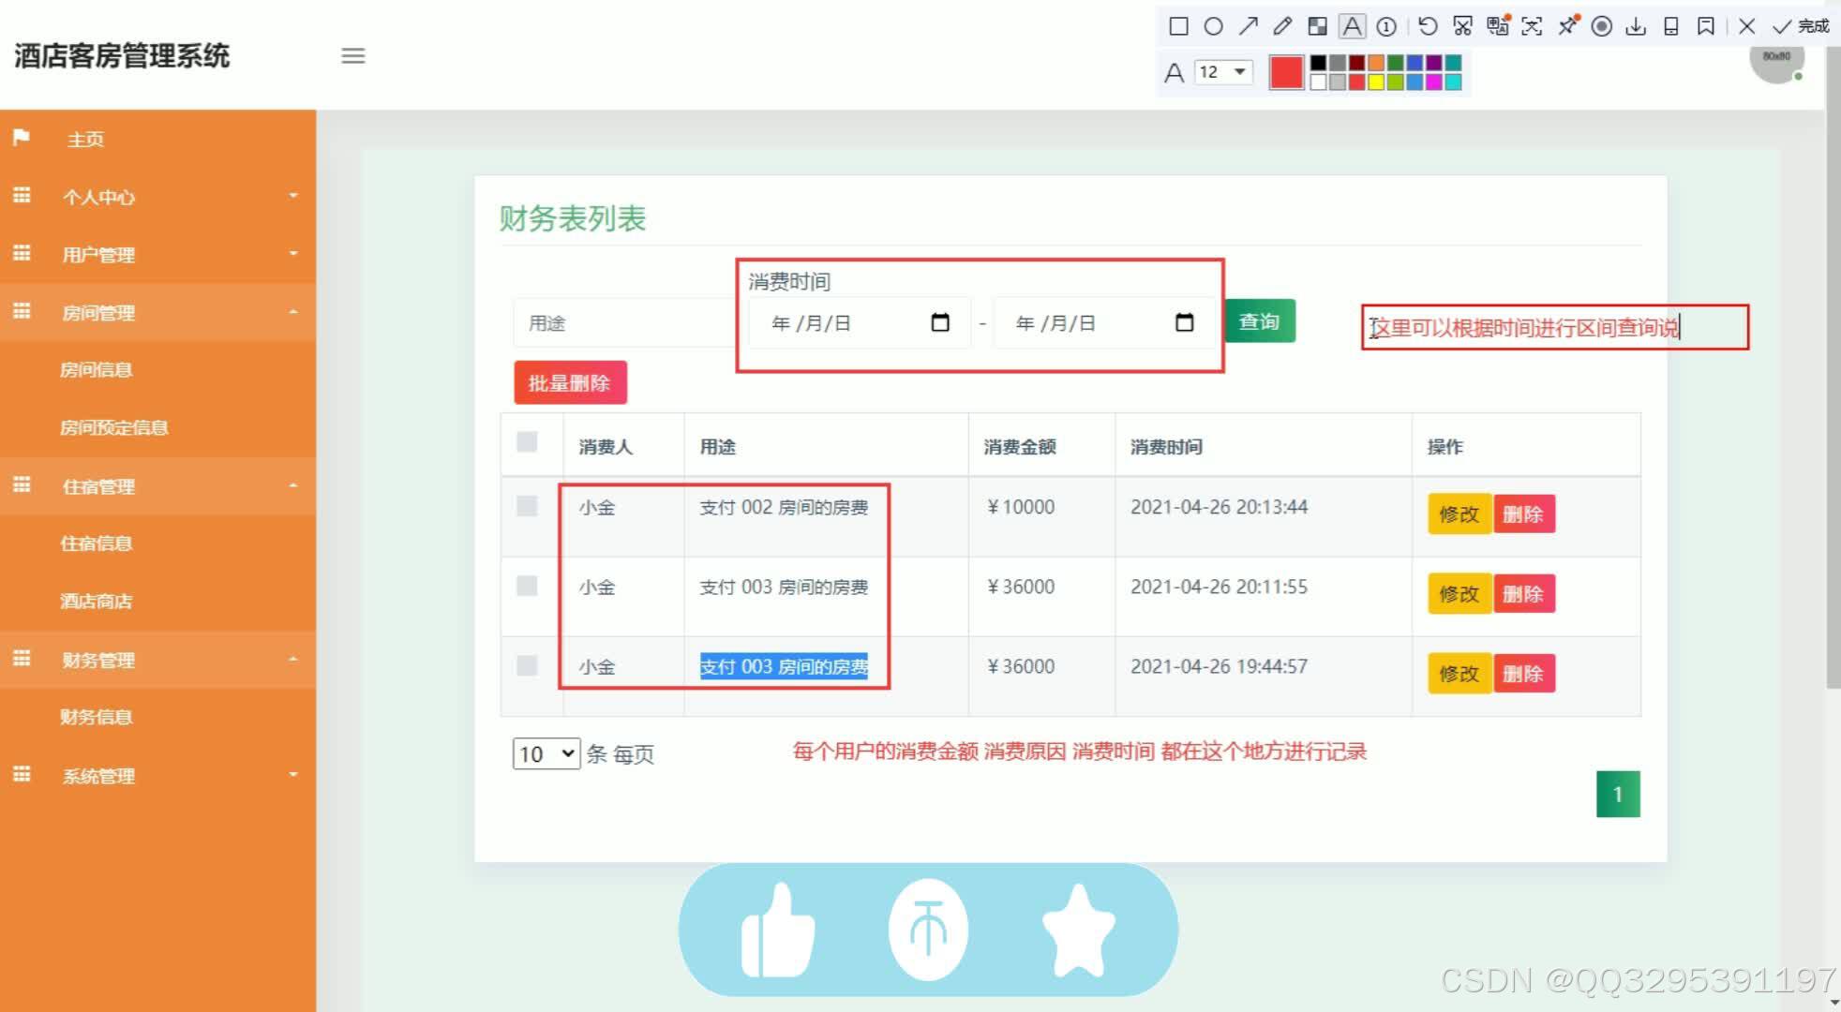Collapse the 住宿管理 sidebar menu
Image resolution: width=1841 pixels, height=1012 pixels.
[157, 486]
